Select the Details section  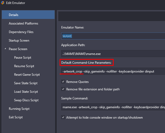(x=28, y=15)
